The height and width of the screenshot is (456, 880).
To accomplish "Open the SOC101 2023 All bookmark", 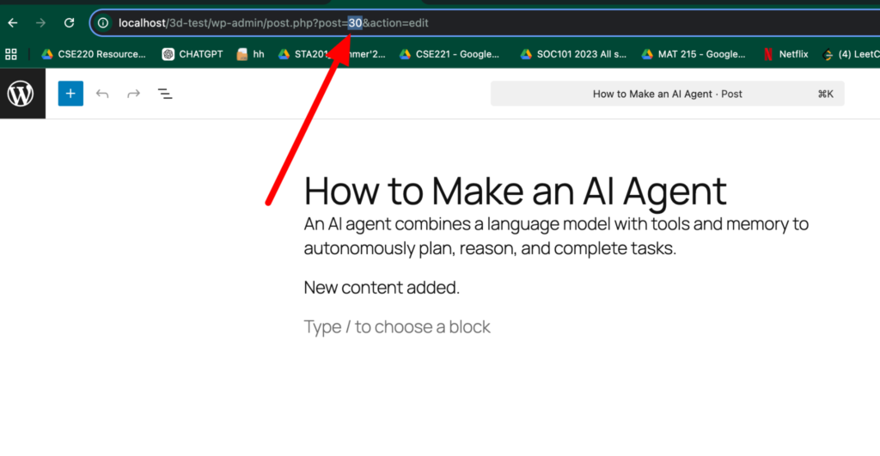I will click(573, 54).
